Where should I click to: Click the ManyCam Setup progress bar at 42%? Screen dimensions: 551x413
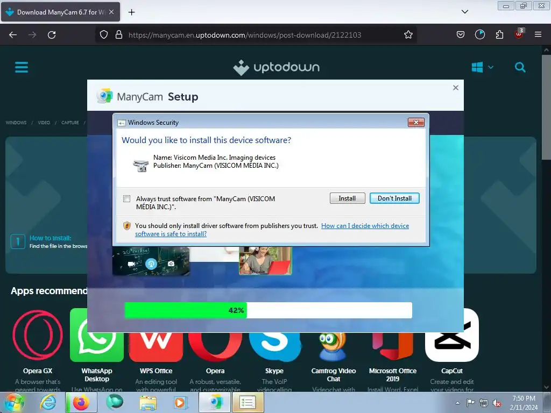click(x=268, y=310)
